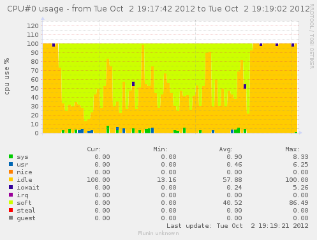
Task: Click the orange nice legend swatch
Action: pyautogui.click(x=11, y=172)
